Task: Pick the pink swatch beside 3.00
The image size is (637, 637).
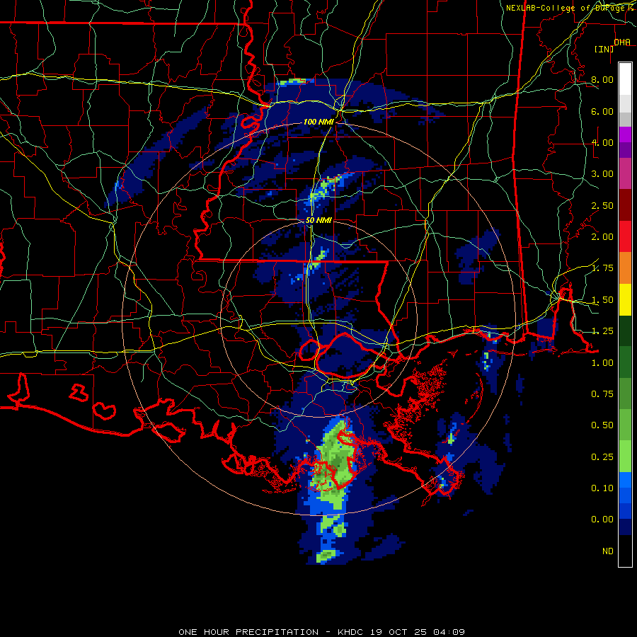Action: 625,174
